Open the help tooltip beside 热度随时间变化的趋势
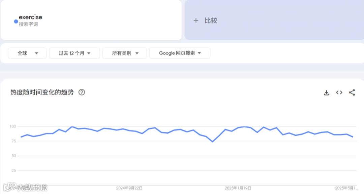The height and width of the screenshot is (194, 364). tap(82, 92)
